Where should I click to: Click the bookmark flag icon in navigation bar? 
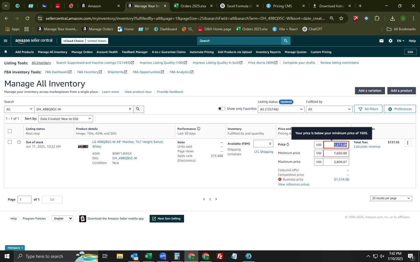coord(6,52)
